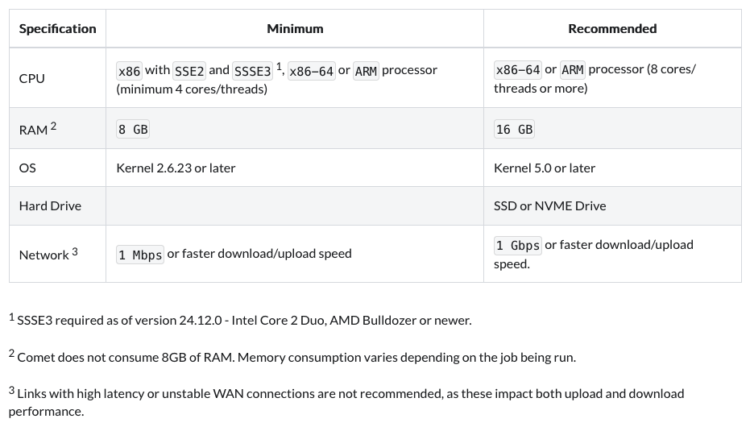750x427 pixels.
Task: Click the Kernel 5.0 or later cell
Action: [x=545, y=168]
